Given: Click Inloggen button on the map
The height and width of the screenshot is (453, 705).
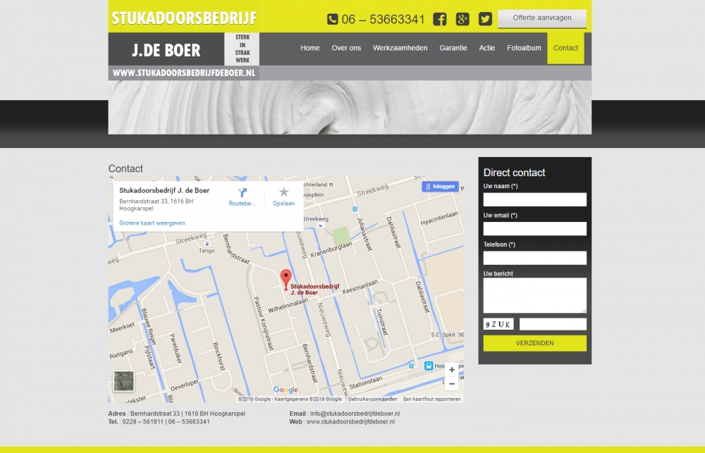Looking at the screenshot, I should 440,187.
